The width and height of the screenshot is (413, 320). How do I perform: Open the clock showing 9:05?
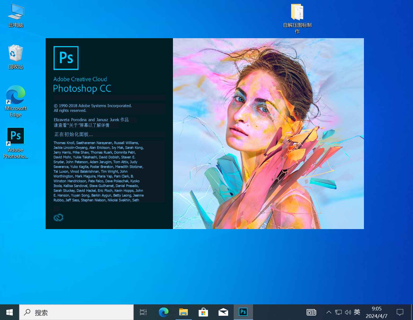pos(377,312)
